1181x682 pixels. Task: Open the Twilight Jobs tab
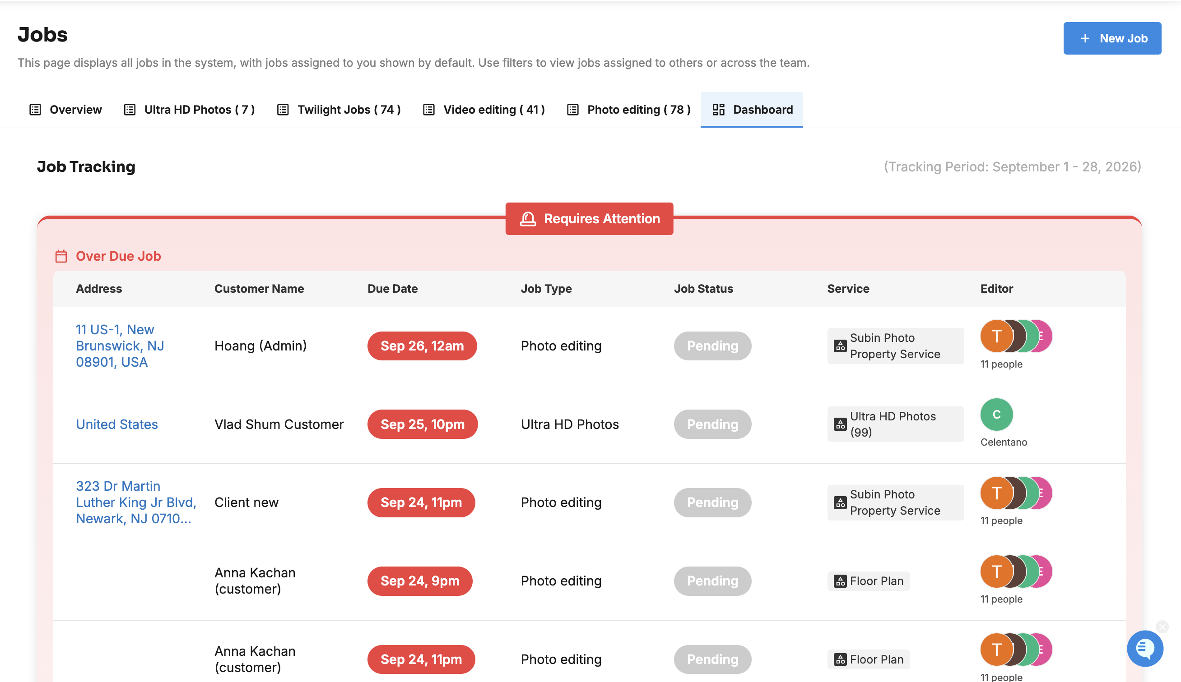point(339,110)
